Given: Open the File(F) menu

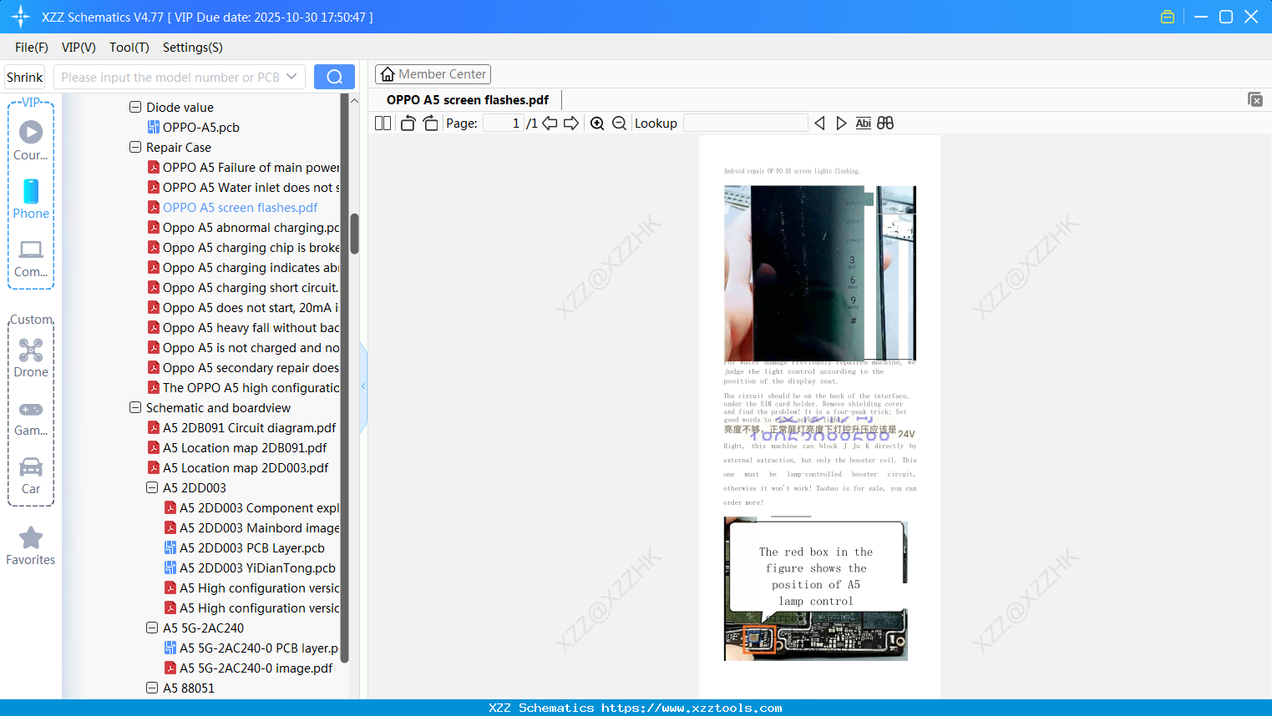Looking at the screenshot, I should [x=32, y=48].
